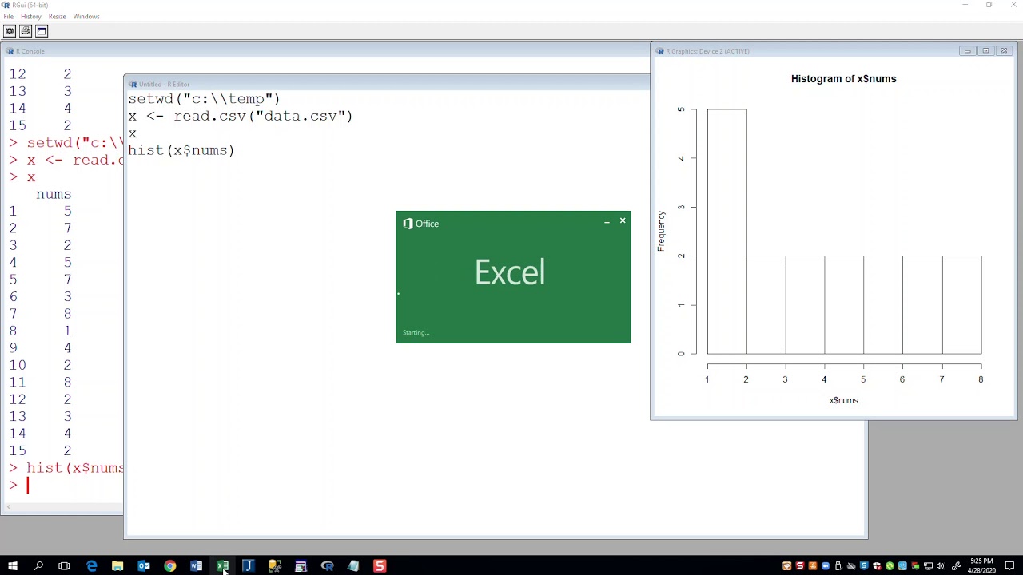1023x575 pixels.
Task: Click the network tray icon
Action: (928, 566)
